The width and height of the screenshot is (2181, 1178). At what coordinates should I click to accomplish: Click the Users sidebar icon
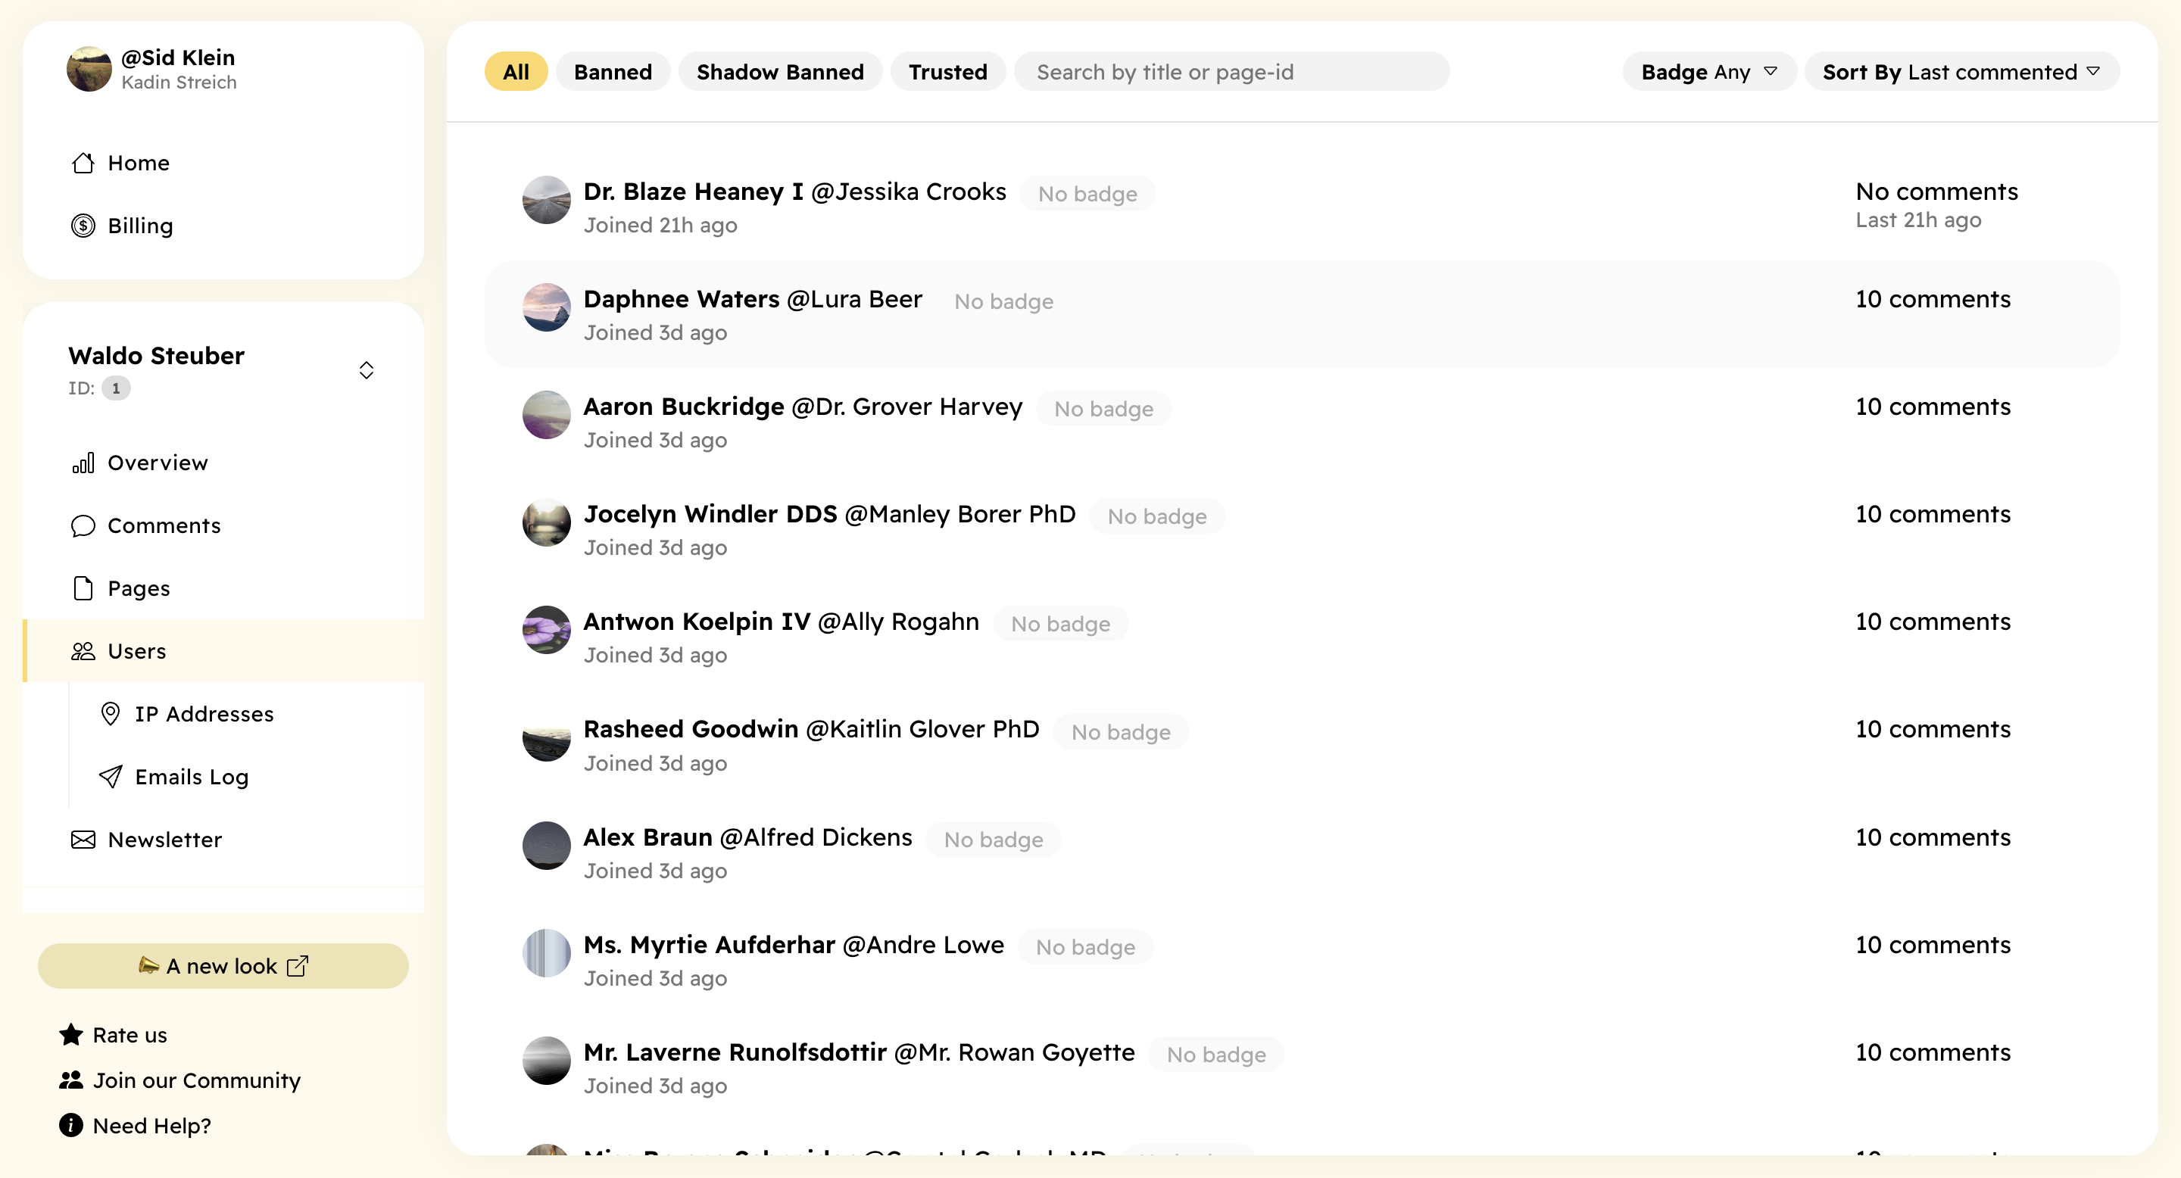[x=82, y=651]
